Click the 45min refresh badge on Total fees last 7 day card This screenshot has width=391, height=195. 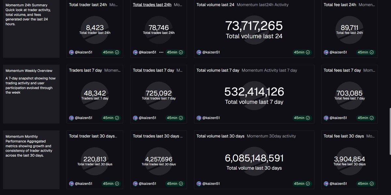[x=366, y=118]
